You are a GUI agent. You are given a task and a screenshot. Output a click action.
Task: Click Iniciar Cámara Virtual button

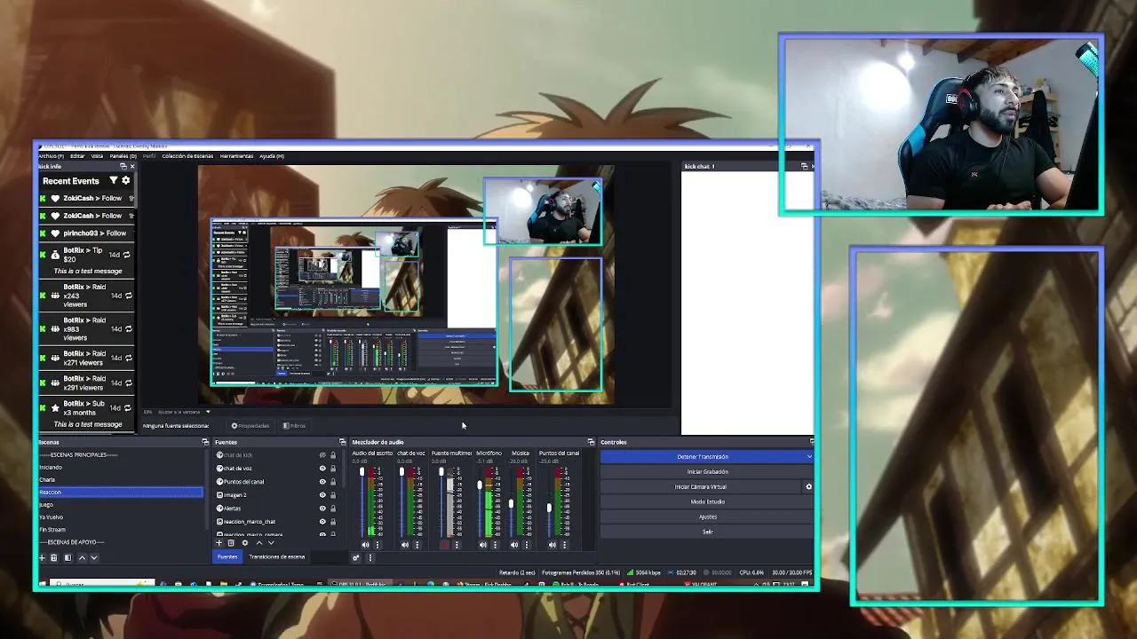pos(701,487)
